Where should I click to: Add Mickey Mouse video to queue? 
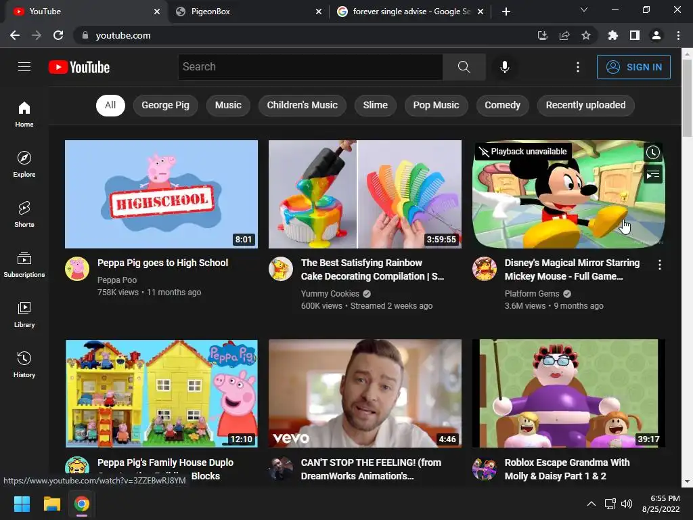tap(653, 175)
